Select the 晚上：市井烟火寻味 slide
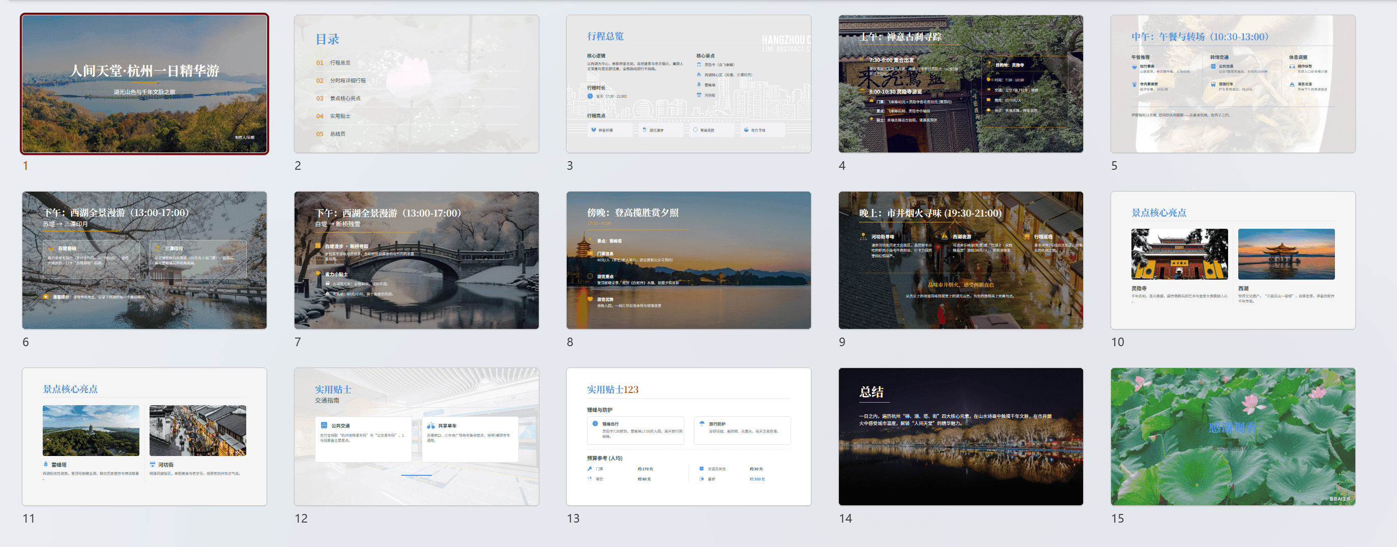 click(x=961, y=260)
